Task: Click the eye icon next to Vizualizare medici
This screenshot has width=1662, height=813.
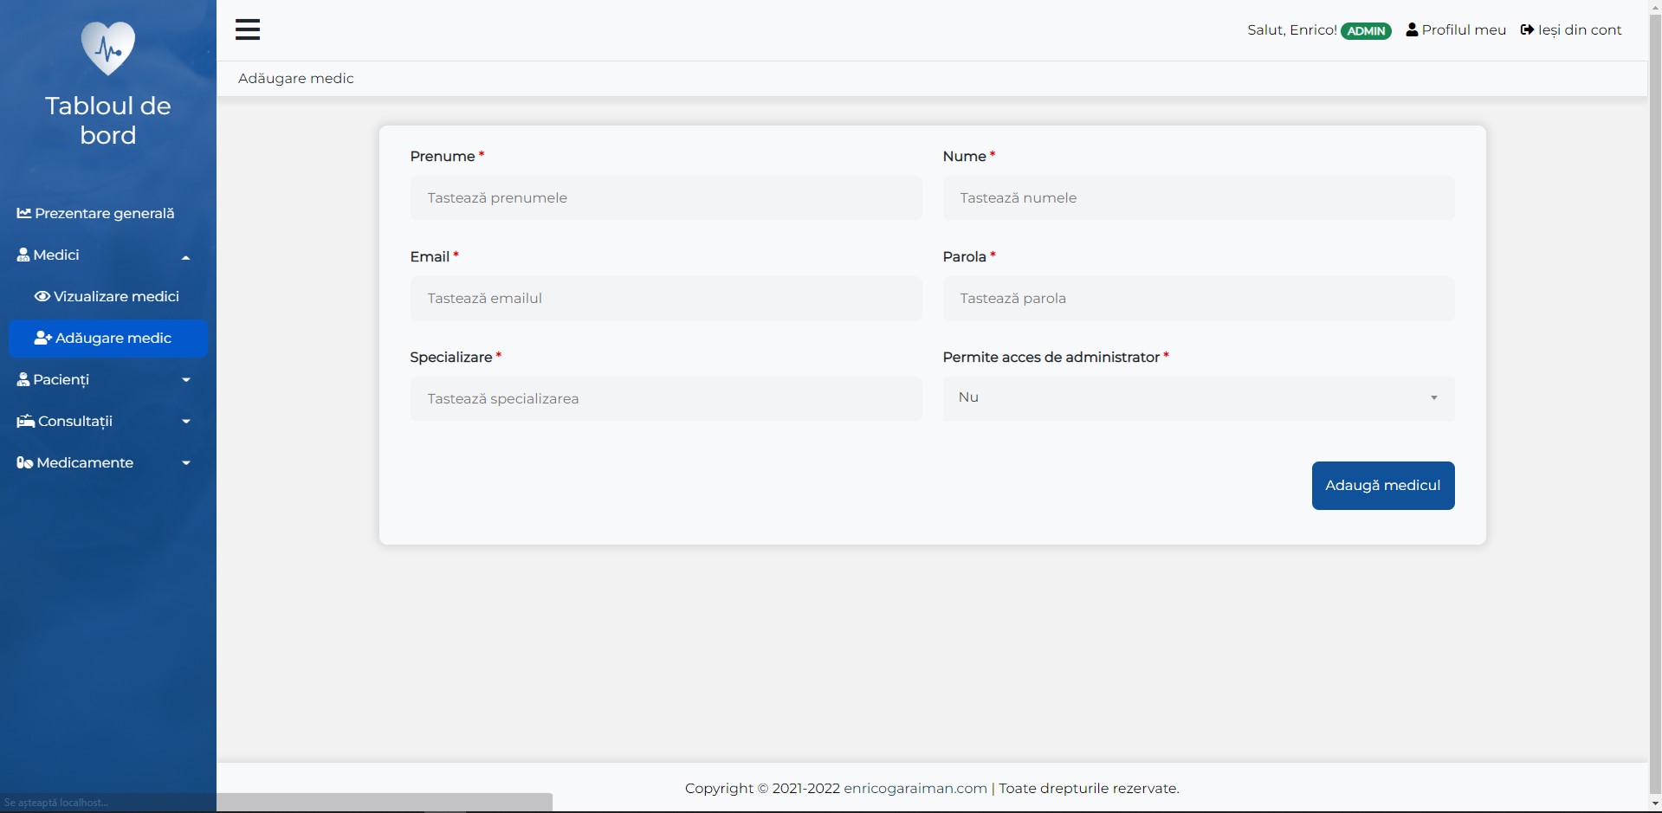Action: (x=42, y=296)
